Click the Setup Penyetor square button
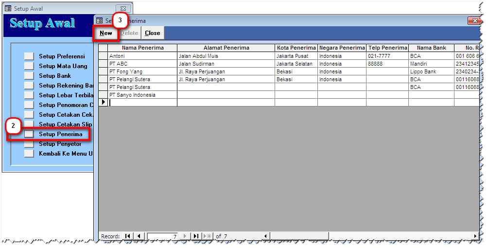The height and width of the screenshot is (248, 488). (29, 144)
